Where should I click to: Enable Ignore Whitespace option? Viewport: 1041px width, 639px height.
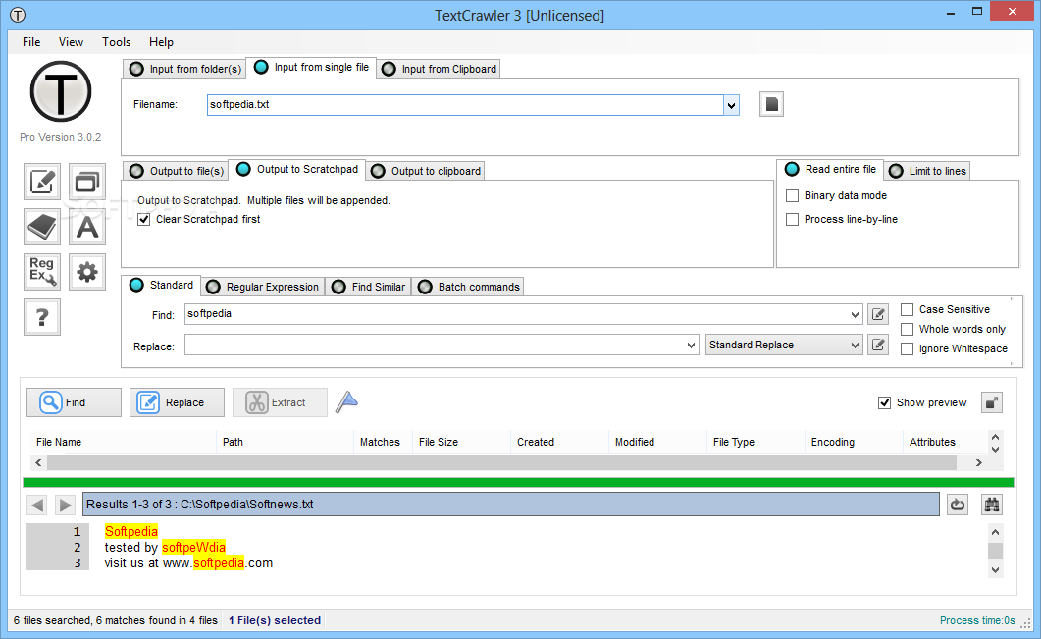pos(907,348)
